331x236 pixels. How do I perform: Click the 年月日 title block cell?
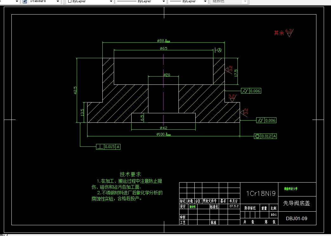(234, 201)
